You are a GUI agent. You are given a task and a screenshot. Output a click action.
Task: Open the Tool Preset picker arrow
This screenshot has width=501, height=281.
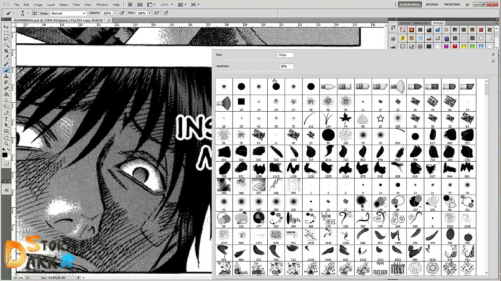click(x=14, y=13)
